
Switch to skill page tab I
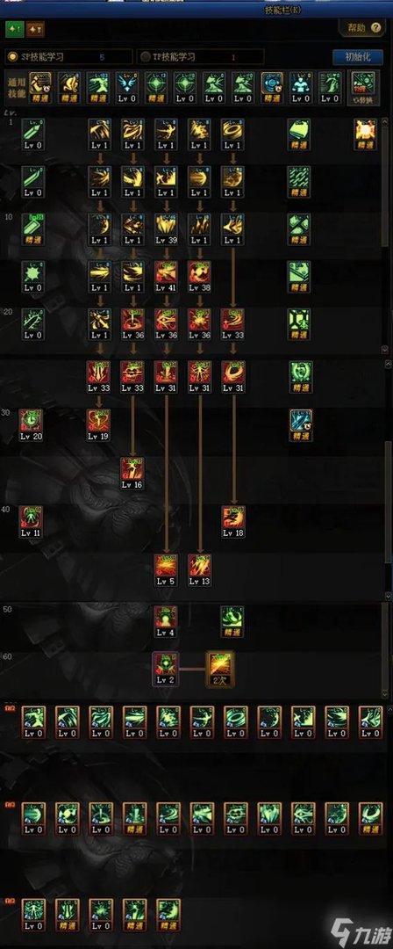point(15,28)
